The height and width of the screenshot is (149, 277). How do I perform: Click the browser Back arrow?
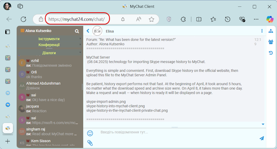click(9, 19)
